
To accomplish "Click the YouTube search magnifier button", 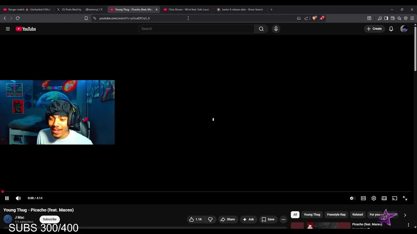I will pos(261,29).
